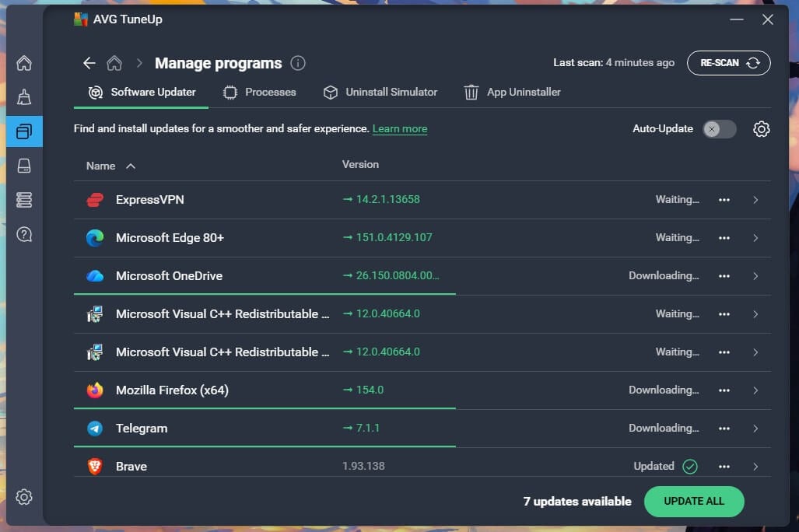Switch to the App Uninstaller tab

(x=512, y=93)
